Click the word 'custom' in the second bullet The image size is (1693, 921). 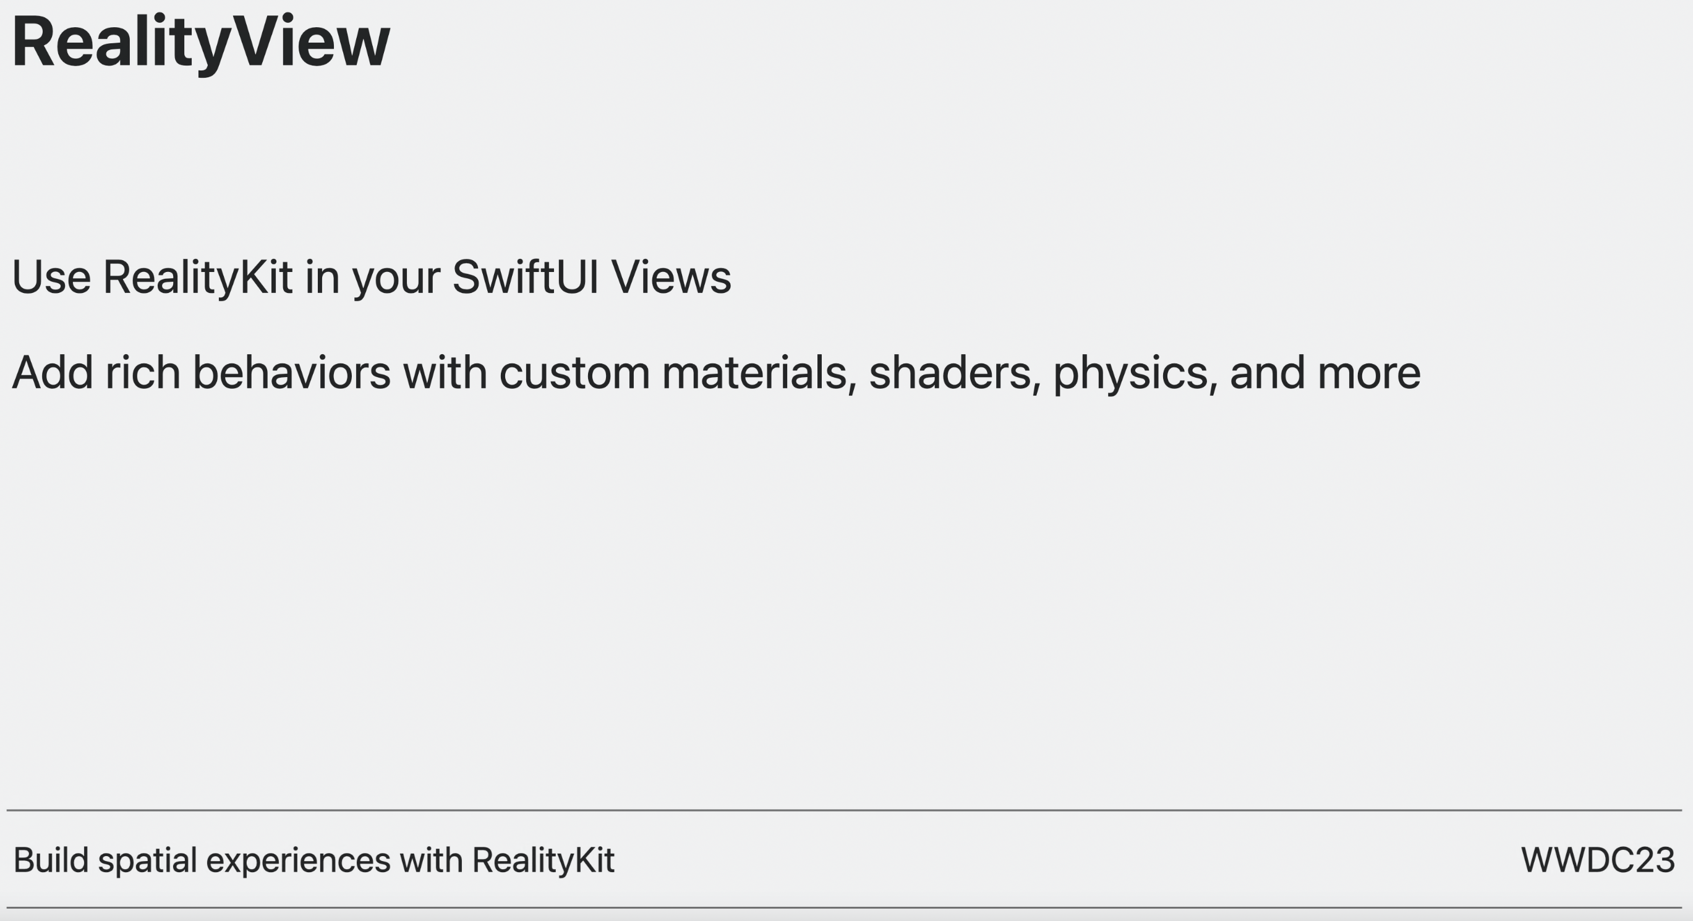(x=574, y=374)
